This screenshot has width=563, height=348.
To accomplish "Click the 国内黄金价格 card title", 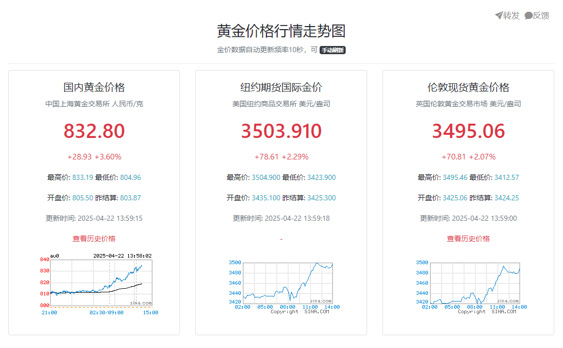I will pos(94,87).
